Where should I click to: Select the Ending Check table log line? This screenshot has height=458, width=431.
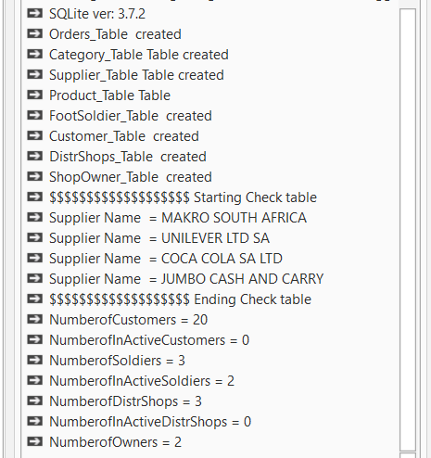tap(180, 299)
